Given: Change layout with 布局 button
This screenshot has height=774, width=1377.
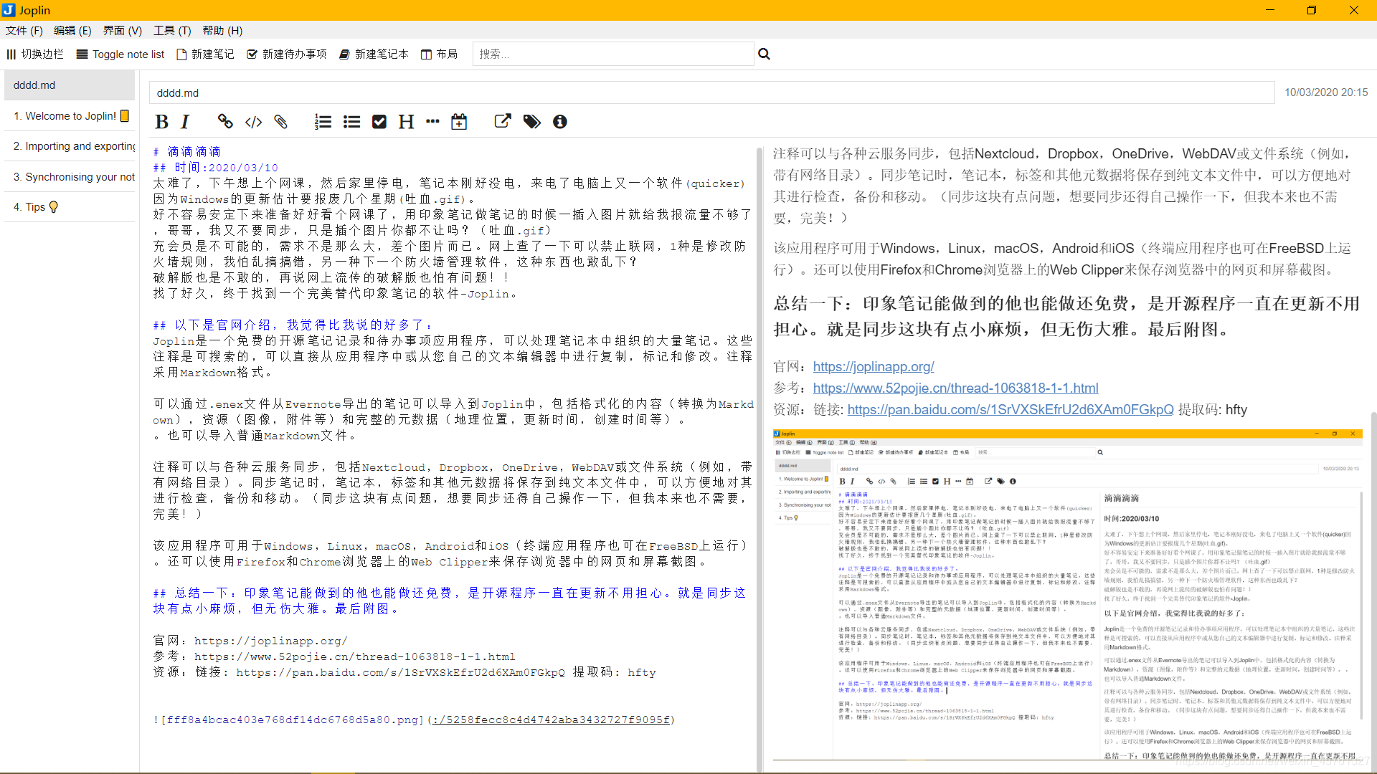Looking at the screenshot, I should pos(439,54).
